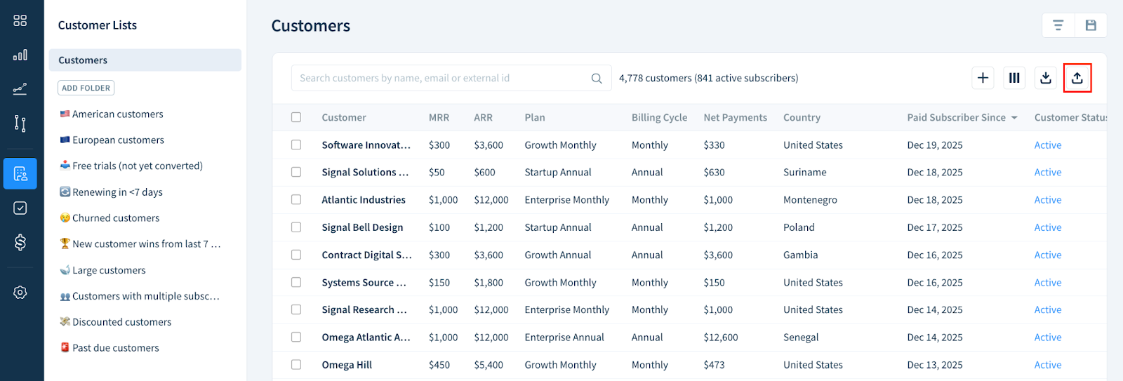
Task: Open the column chooser icon
Action: (x=1014, y=78)
